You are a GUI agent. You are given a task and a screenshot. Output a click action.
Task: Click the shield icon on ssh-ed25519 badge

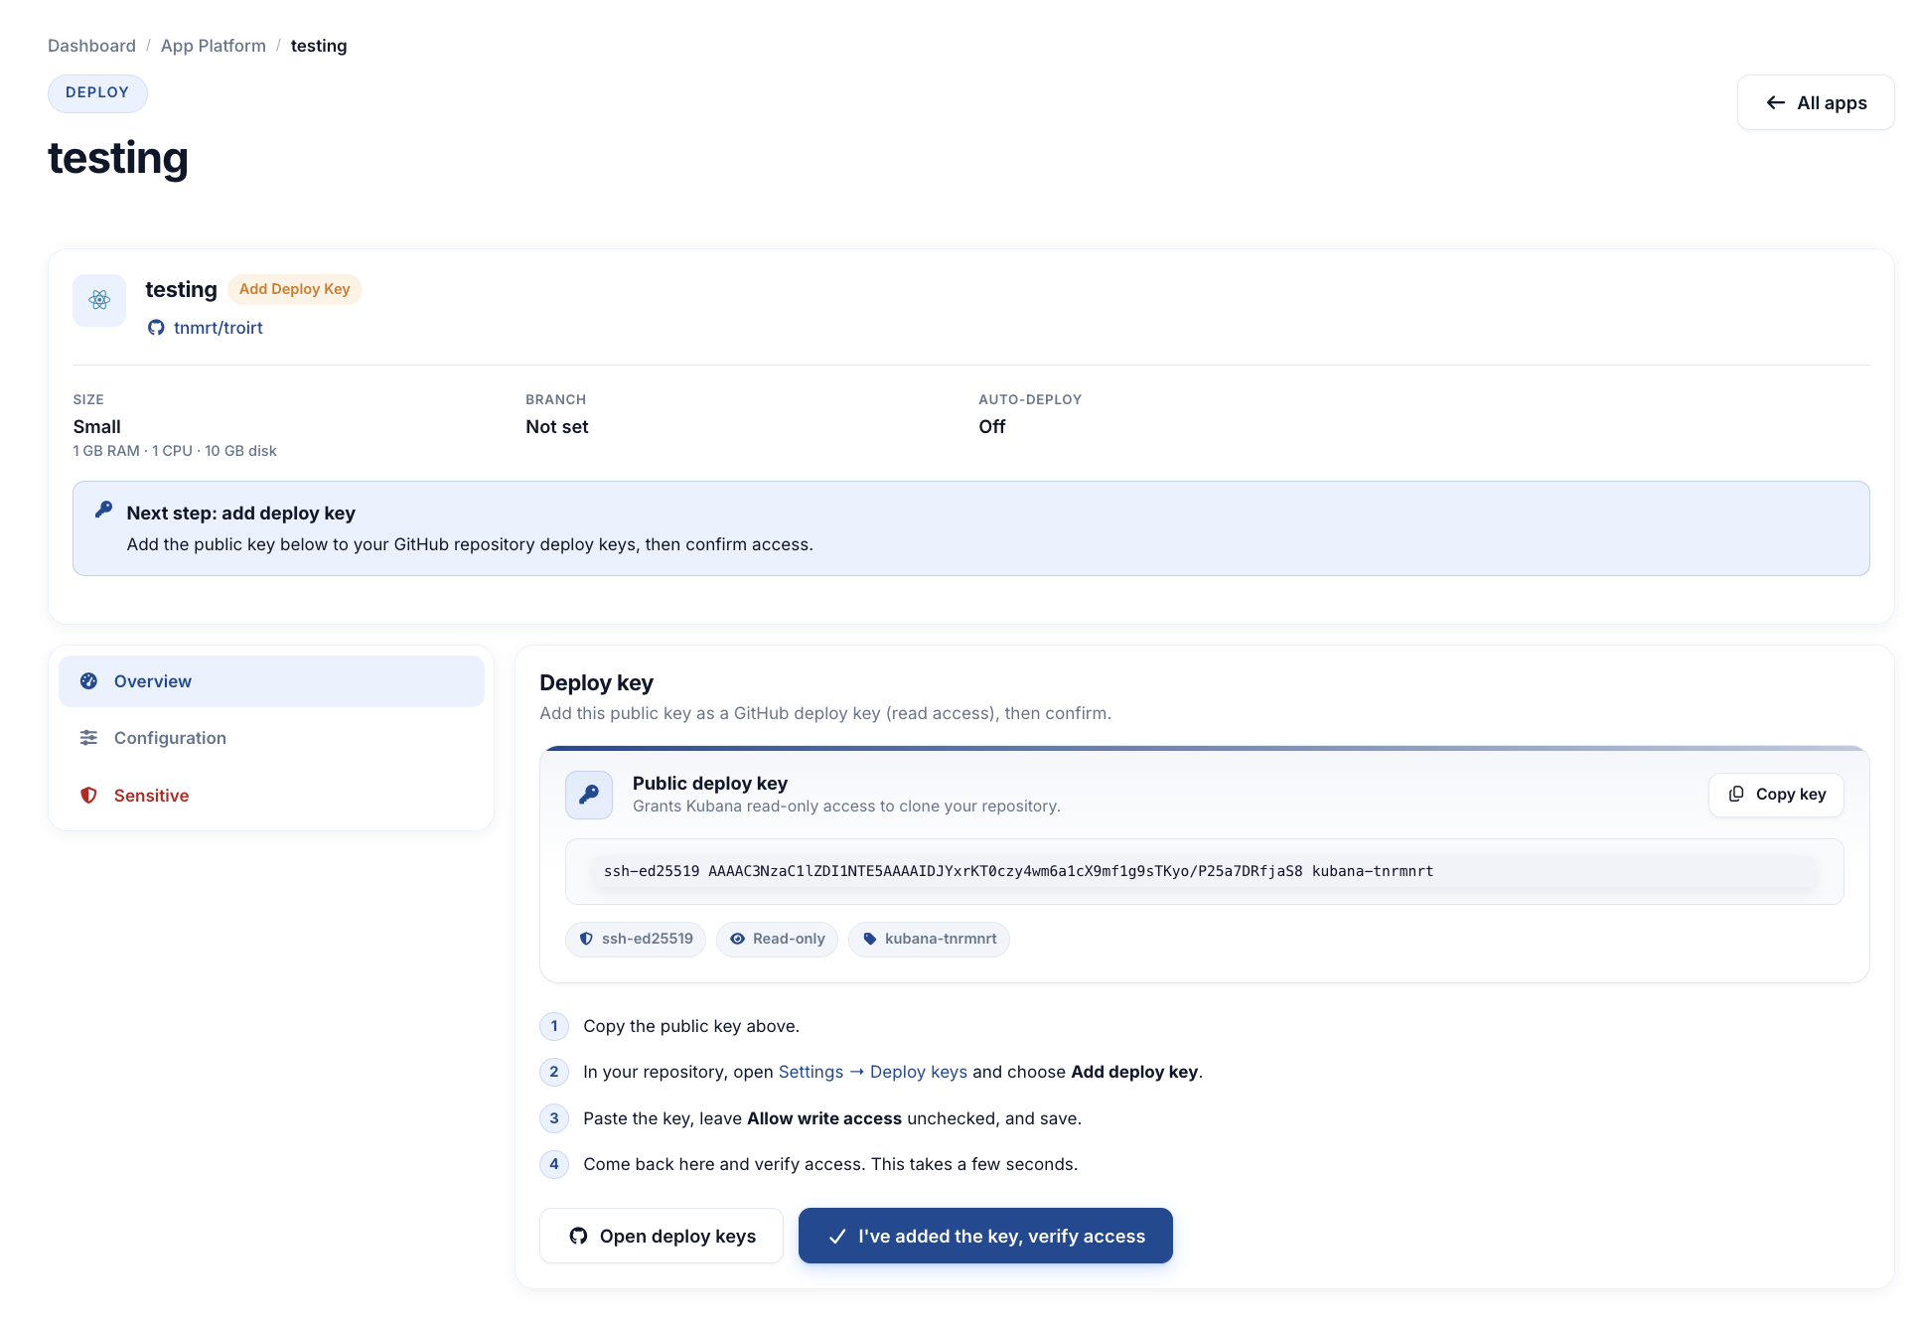pos(586,939)
